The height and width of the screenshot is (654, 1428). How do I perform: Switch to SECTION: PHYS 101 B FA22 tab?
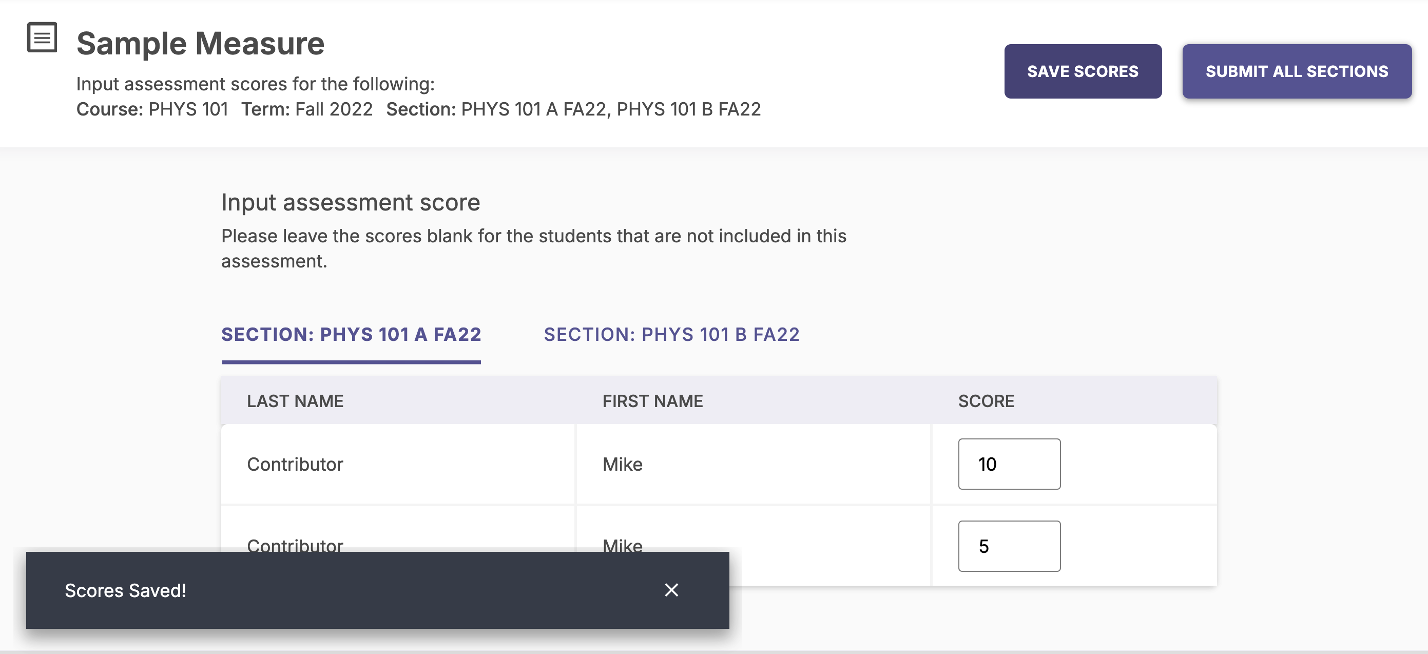pos(671,334)
